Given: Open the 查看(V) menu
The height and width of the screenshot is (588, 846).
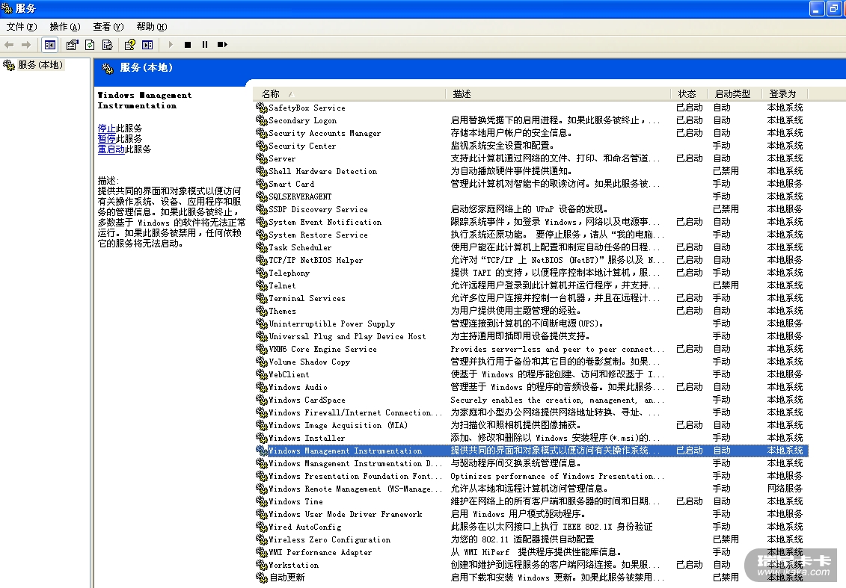Looking at the screenshot, I should pyautogui.click(x=108, y=26).
